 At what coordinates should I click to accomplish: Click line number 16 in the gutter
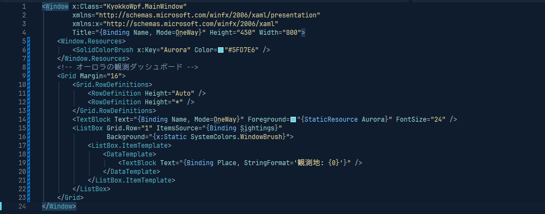coord(22,137)
